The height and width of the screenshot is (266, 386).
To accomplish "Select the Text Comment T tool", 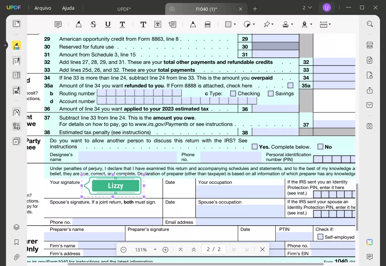I will 143,24.
